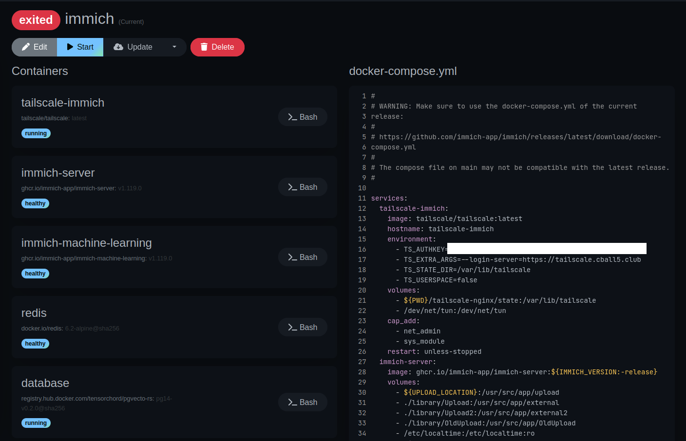Open Bash terminal for tailscale-immich container
Viewport: 686px width, 441px height.
coord(303,117)
